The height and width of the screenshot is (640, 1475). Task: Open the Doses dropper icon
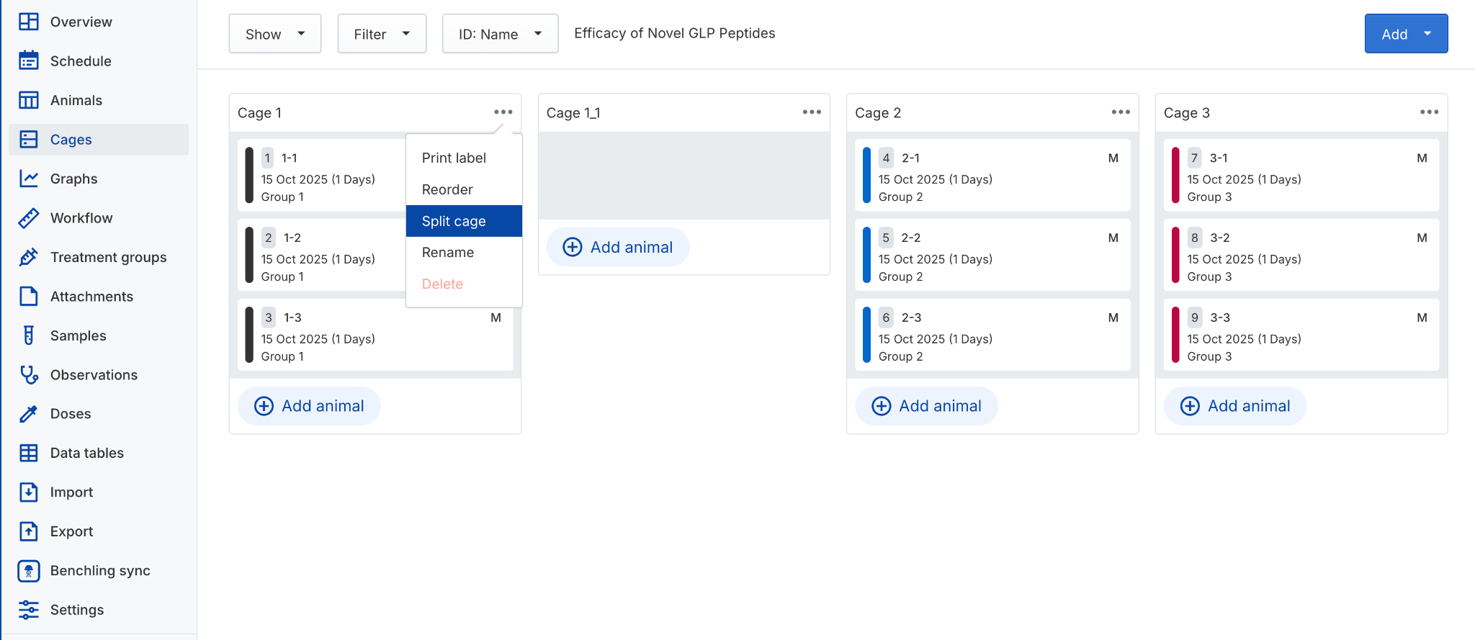click(29, 414)
